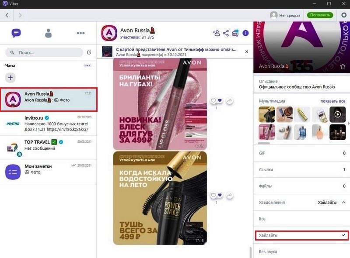This screenshot has width=350, height=258.
Task: Open the blue perfume bottle thumbnail
Action: 302,132
